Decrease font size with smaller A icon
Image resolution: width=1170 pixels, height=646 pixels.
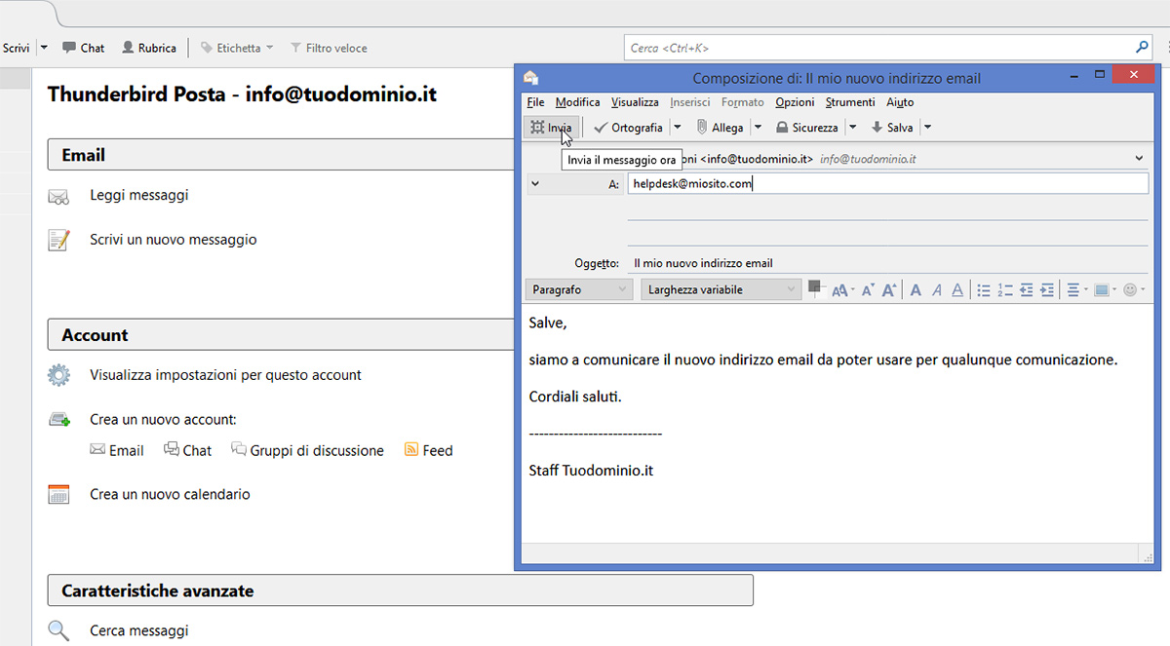click(x=868, y=290)
